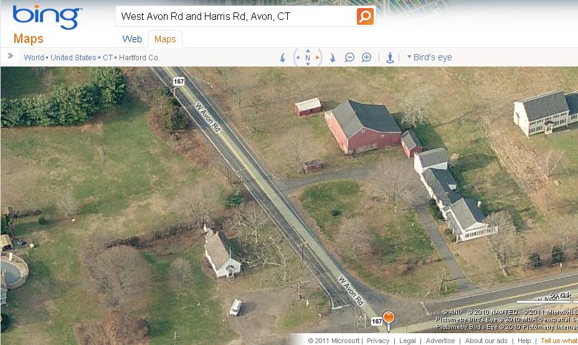
Task: Pan west using compass left arrow
Action: [x=298, y=57]
